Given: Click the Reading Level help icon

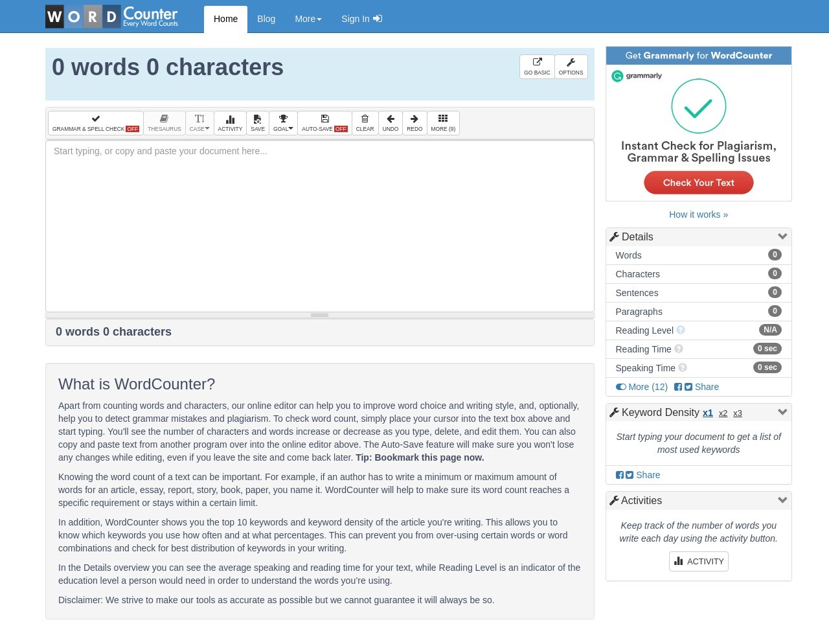Looking at the screenshot, I should pyautogui.click(x=681, y=330).
